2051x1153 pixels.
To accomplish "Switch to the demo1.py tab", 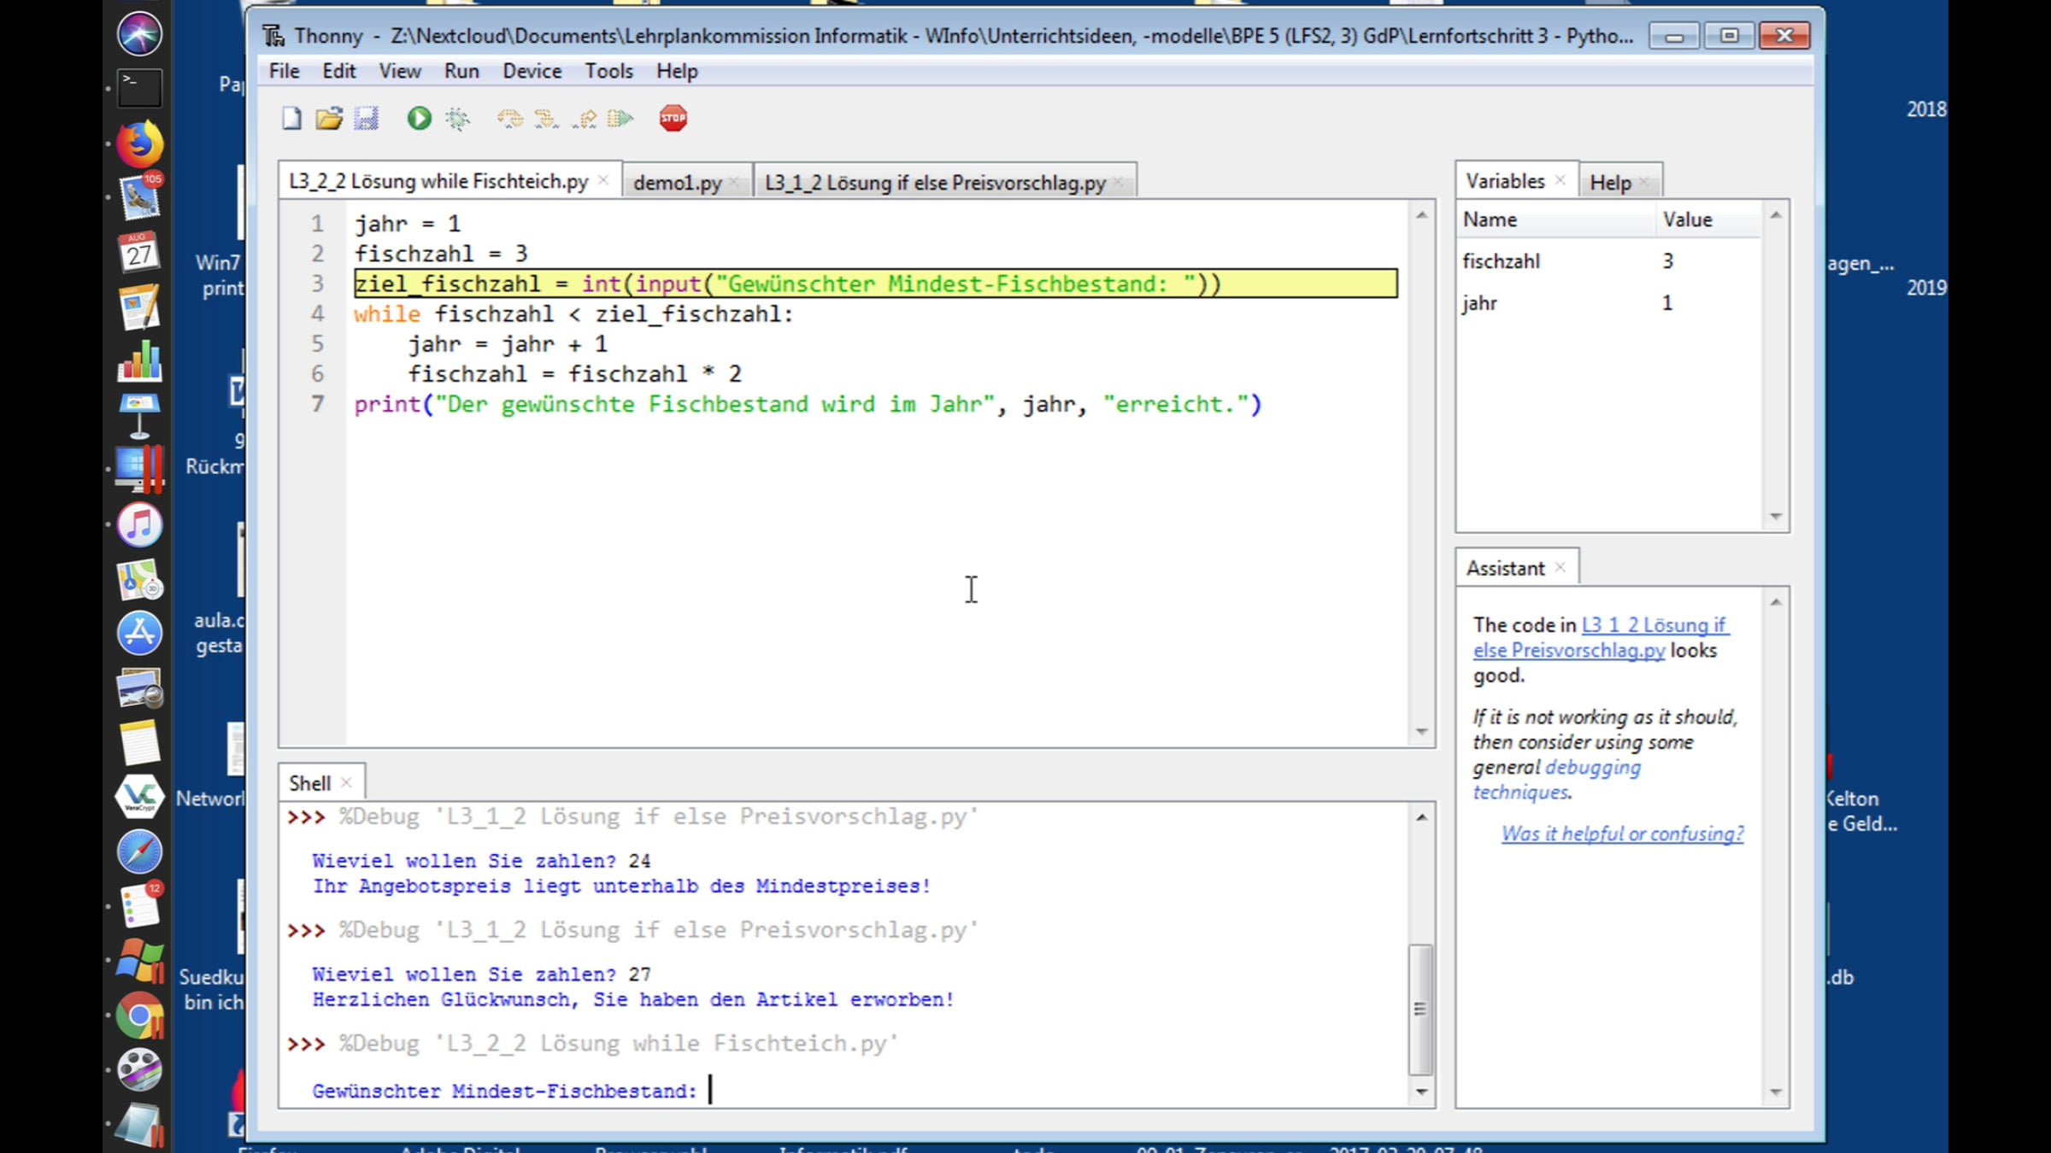I will (x=677, y=183).
